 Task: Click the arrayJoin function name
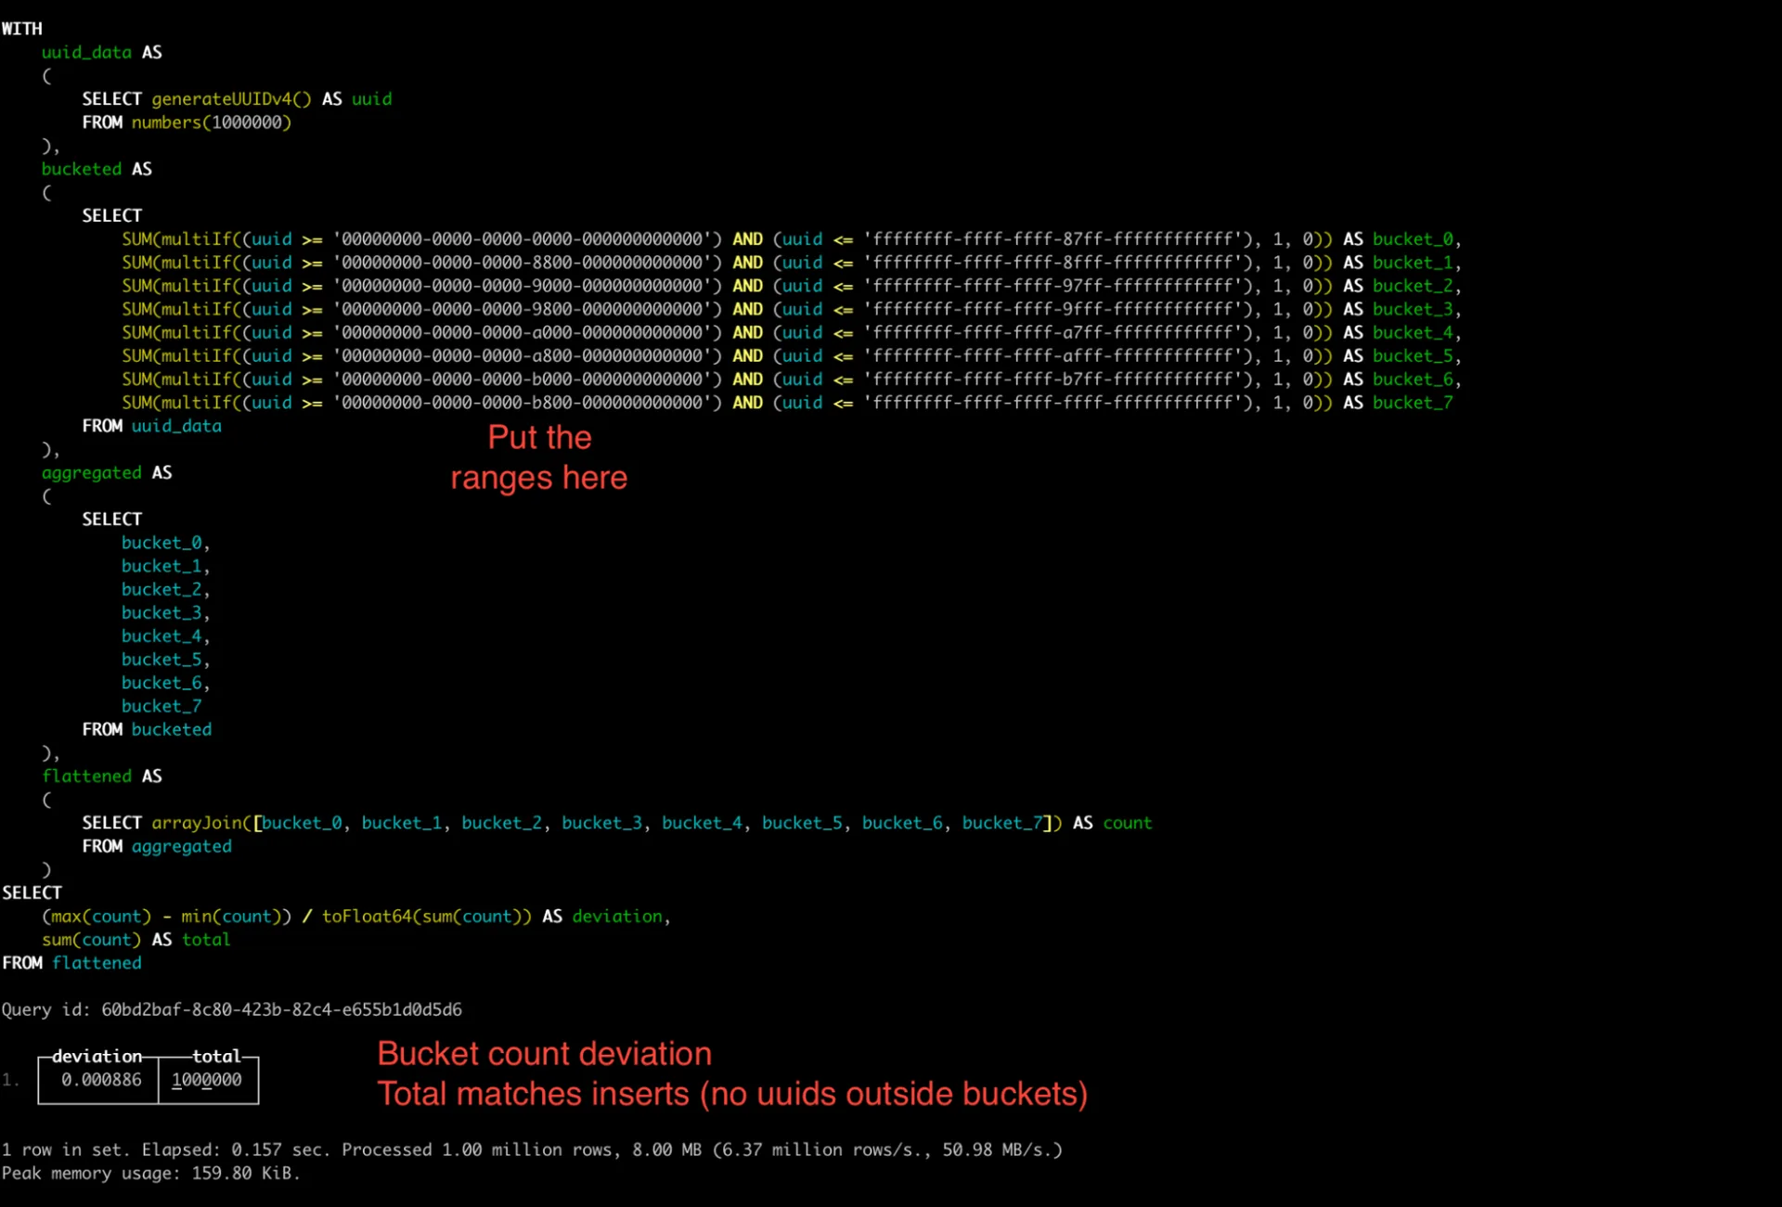197,823
